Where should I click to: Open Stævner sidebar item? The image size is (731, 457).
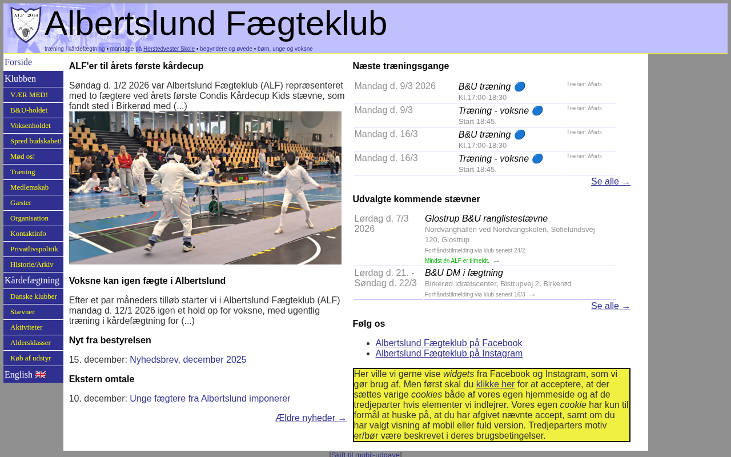(33, 312)
